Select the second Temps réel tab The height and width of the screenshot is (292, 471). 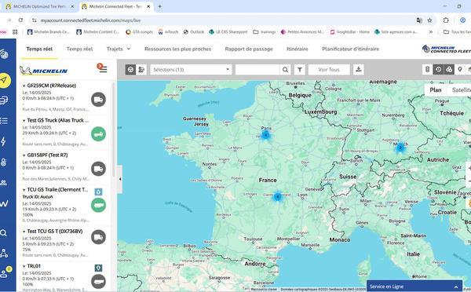pos(79,49)
